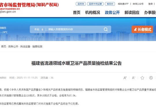Open the 闽政通APP link
Screen dimensions: 156x107
click(123, 4)
